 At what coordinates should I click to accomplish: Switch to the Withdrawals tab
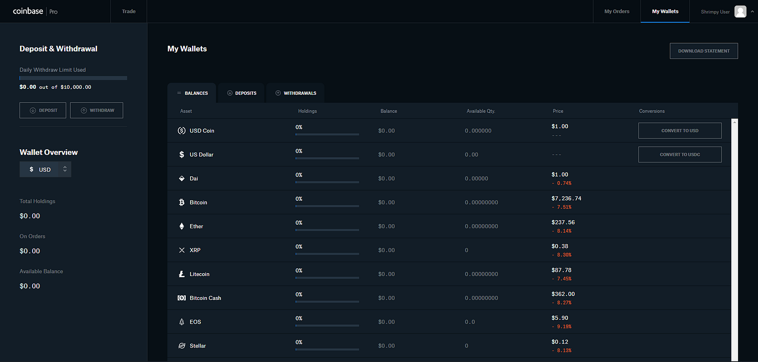point(295,93)
